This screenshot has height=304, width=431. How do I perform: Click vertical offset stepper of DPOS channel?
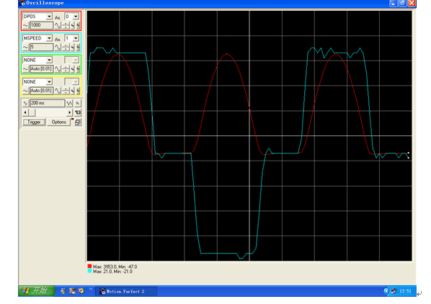[66, 25]
